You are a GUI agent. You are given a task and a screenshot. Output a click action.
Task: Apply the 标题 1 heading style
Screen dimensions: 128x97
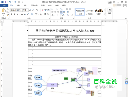(x=99, y=12)
